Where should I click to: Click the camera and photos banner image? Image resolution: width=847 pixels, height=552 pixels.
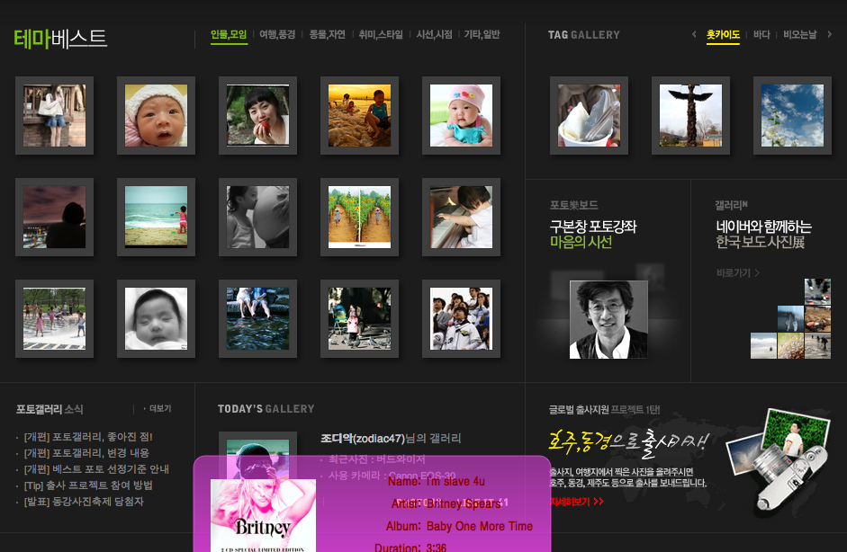[779, 459]
